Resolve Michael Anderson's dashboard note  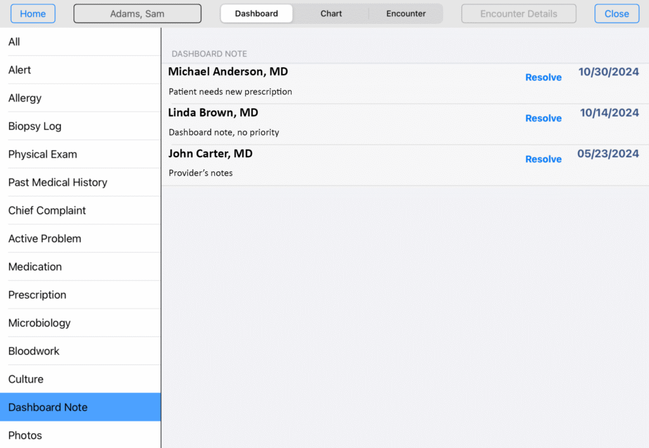(543, 77)
